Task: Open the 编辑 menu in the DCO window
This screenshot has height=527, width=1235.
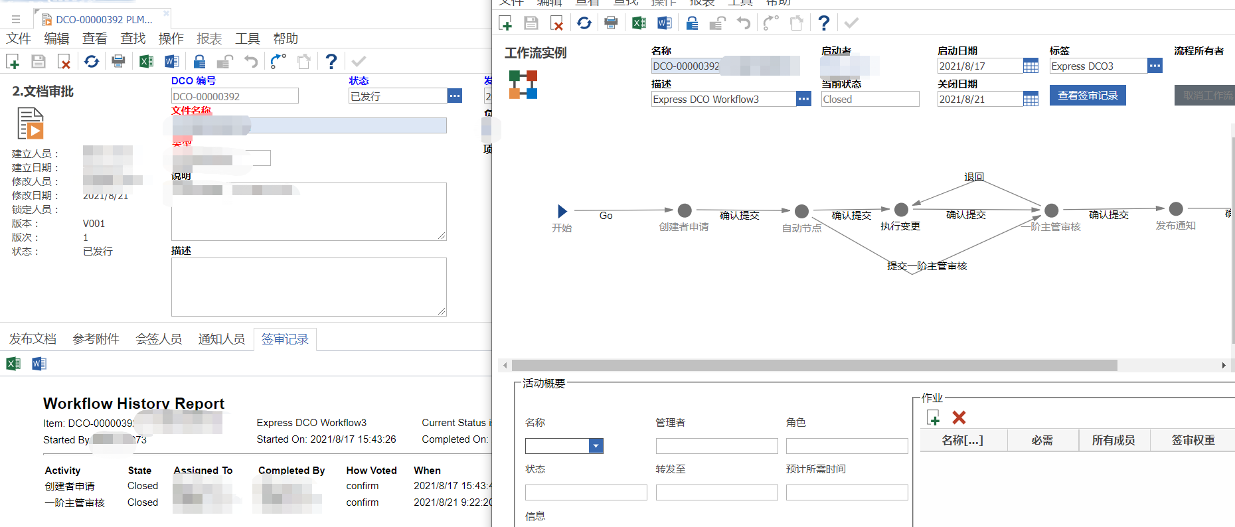Action: tap(57, 38)
